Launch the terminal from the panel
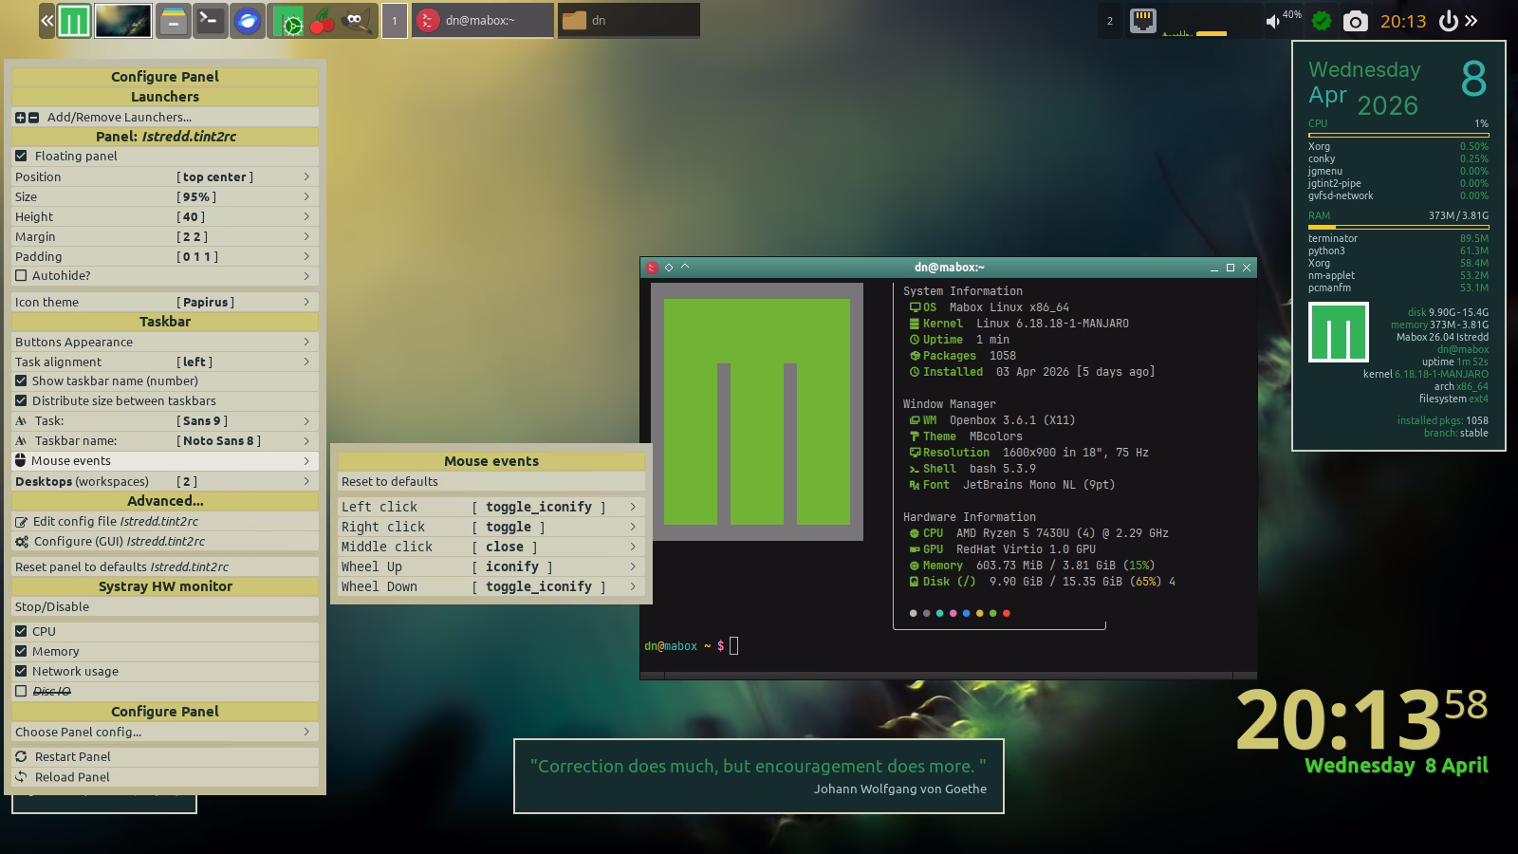 pos(210,20)
